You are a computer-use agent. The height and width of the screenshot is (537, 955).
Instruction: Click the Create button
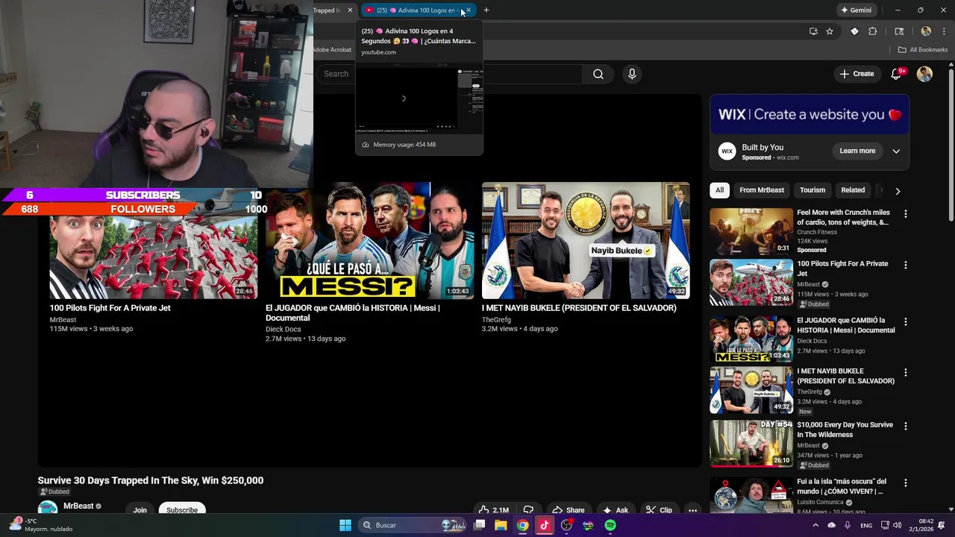(857, 74)
